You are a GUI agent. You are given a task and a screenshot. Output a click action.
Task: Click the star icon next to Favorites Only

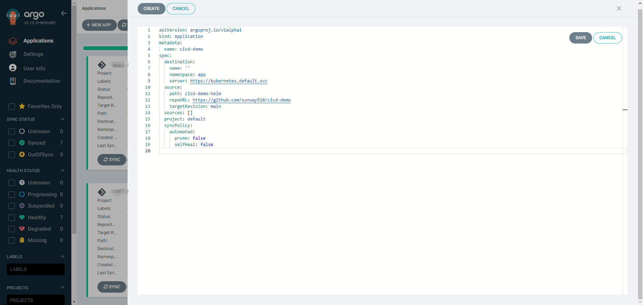(22, 106)
